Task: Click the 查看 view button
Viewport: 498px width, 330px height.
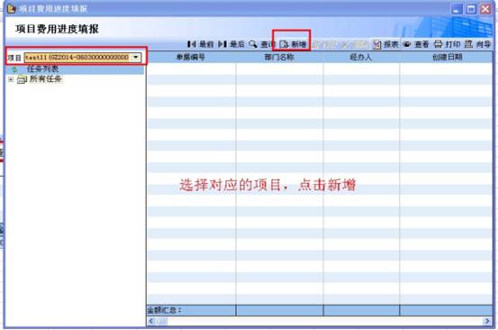Action: click(416, 44)
